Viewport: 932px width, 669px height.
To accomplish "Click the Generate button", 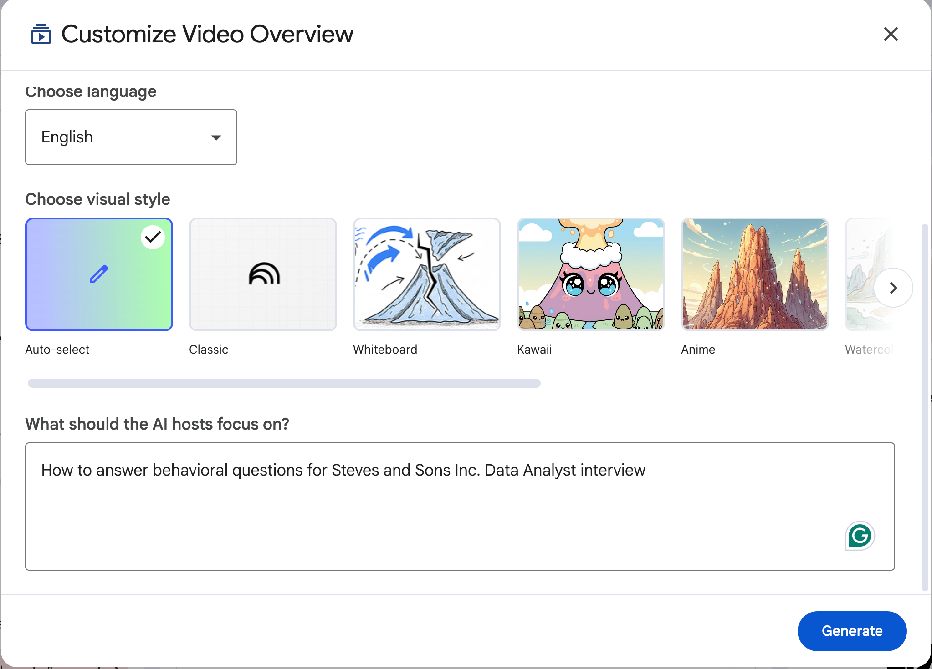I will pyautogui.click(x=852, y=631).
